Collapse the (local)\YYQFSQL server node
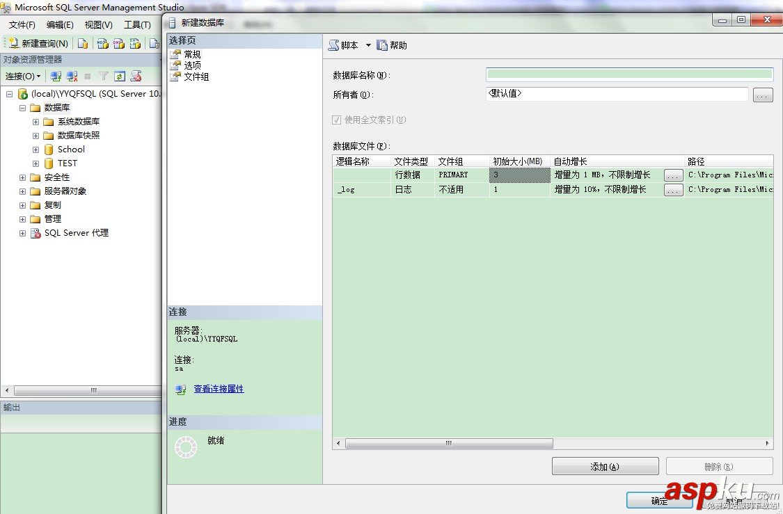Viewport: 783px width, 514px height. click(10, 94)
